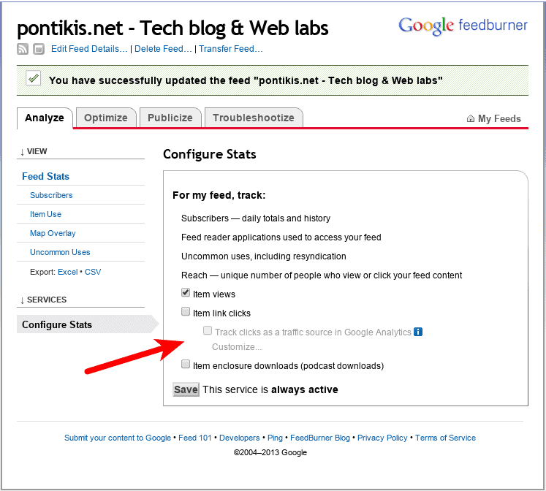Image resolution: width=546 pixels, height=491 pixels.
Task: Uncheck the Item views checkbox
Action: click(x=186, y=292)
